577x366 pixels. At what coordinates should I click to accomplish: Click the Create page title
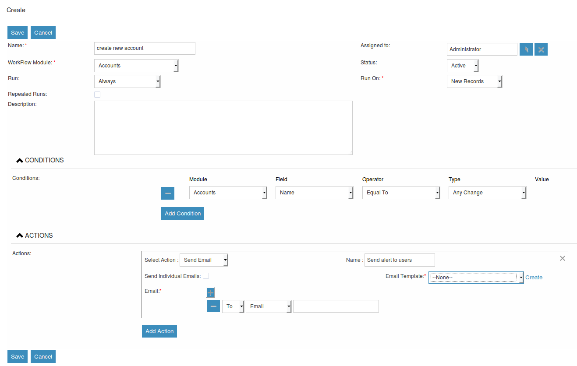point(16,10)
